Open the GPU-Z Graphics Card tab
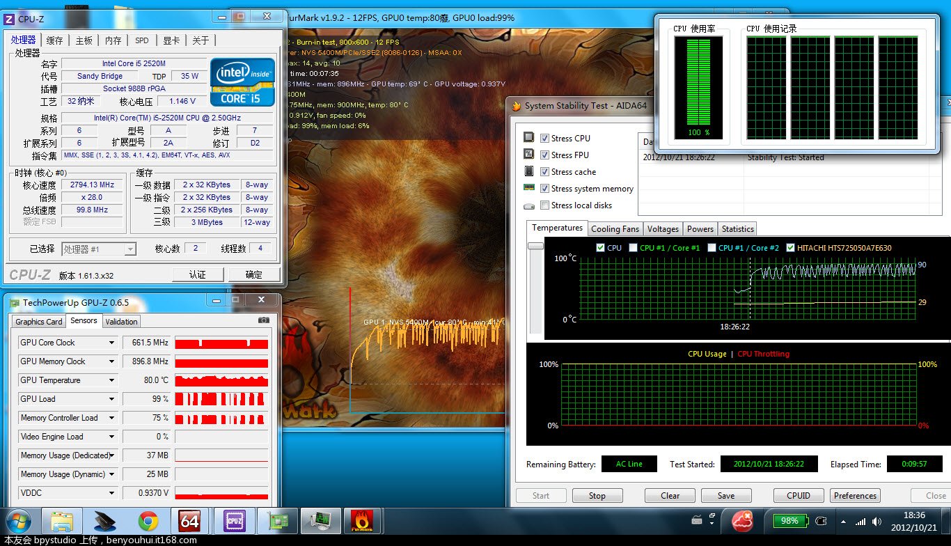This screenshot has height=546, width=951. [39, 321]
